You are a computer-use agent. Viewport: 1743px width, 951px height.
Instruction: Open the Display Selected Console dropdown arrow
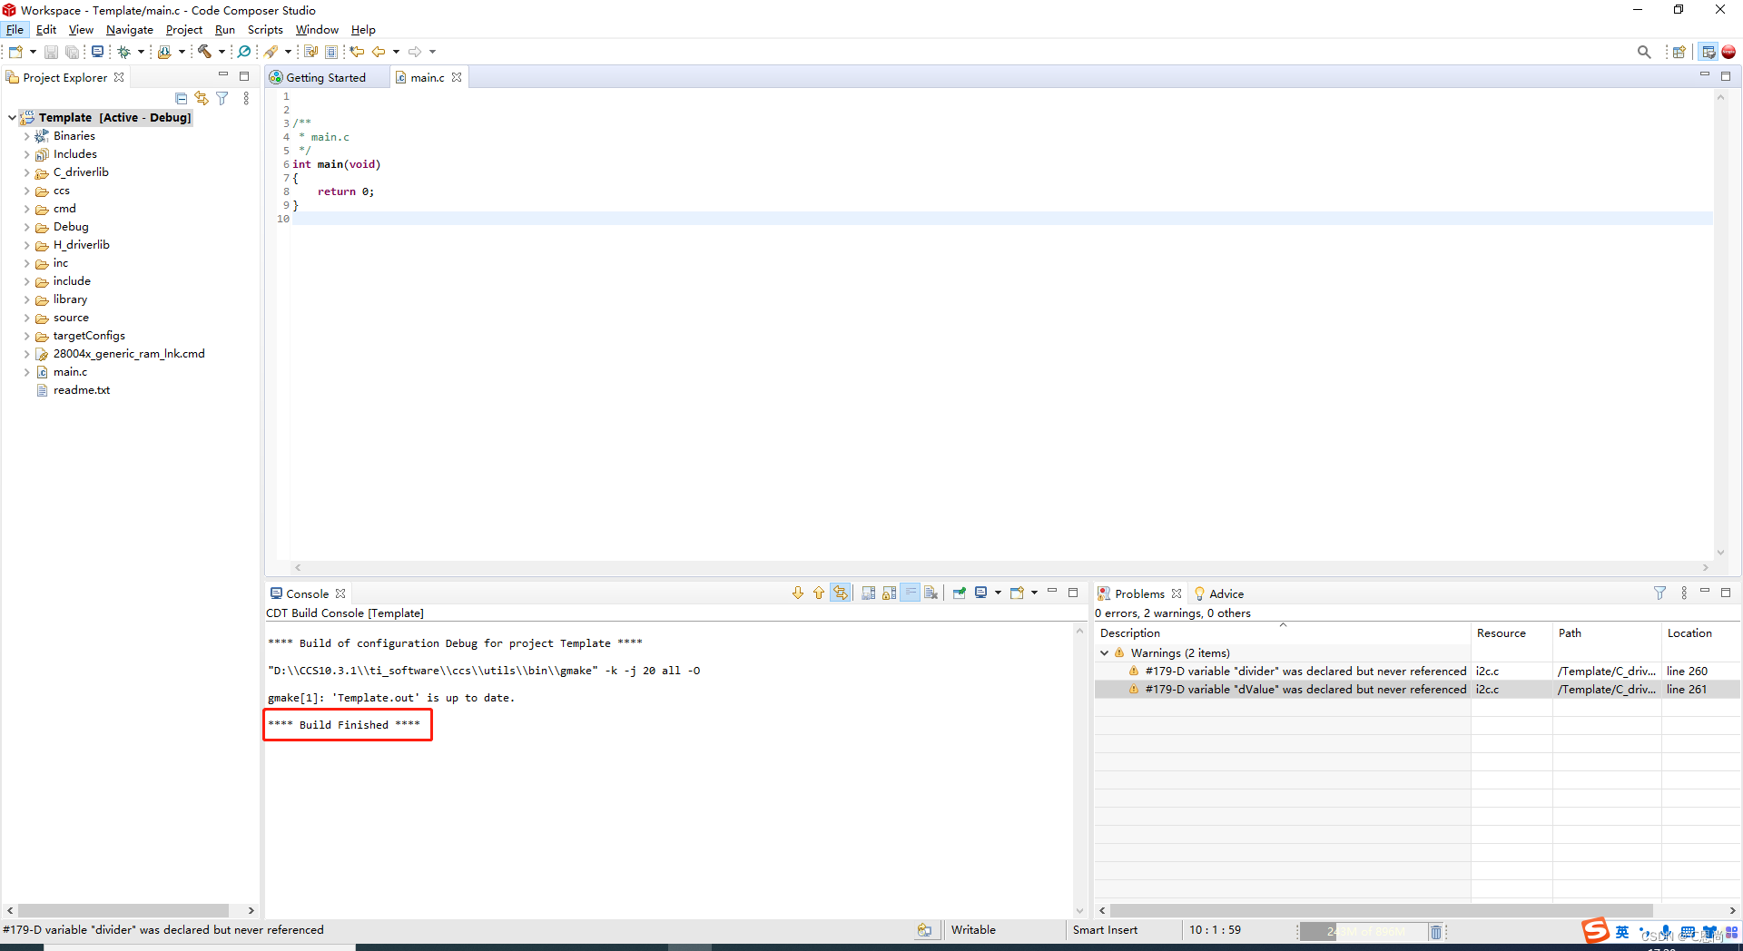(x=998, y=593)
